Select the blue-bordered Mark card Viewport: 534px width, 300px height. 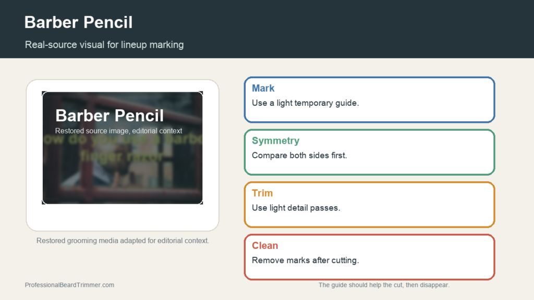[x=370, y=99]
